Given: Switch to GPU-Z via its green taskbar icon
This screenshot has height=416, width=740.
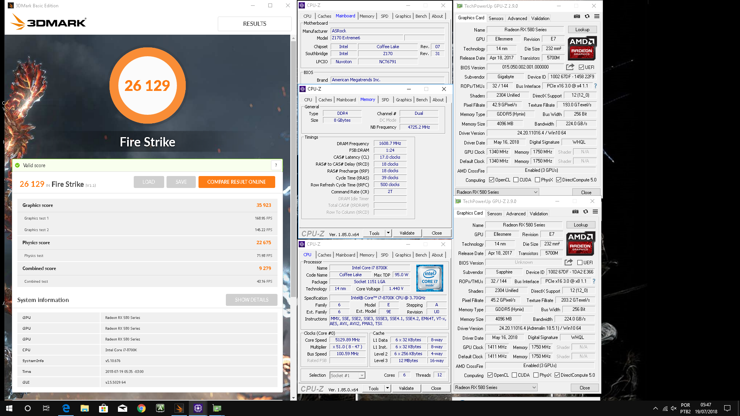Looking at the screenshot, I should click(217, 408).
